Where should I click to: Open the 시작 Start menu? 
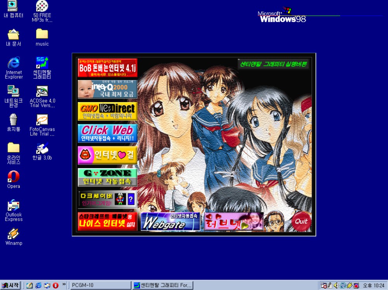(11, 285)
